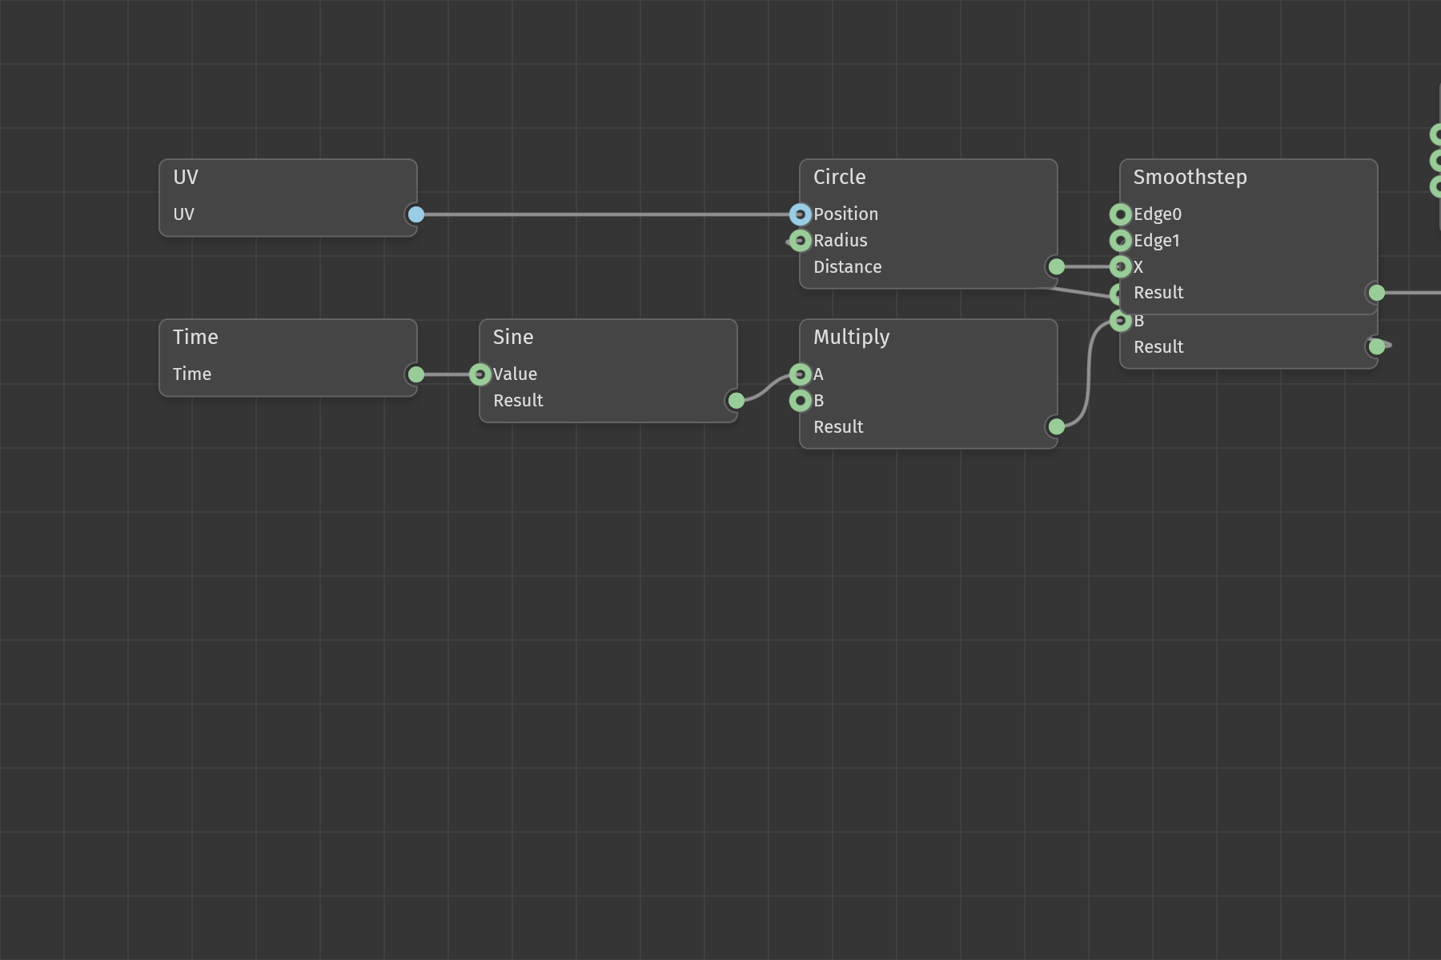Click the Result output port beneath Smoothstep node
Viewport: 1441px width, 960px height.
1377,347
